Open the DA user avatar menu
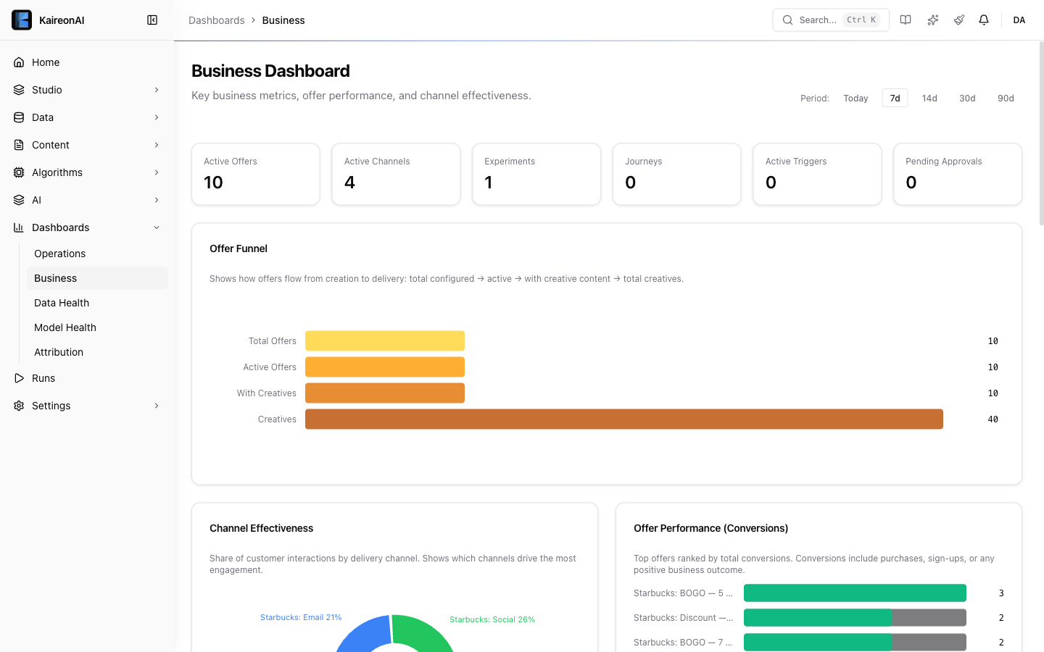The width and height of the screenshot is (1044, 652). pos(1019,20)
